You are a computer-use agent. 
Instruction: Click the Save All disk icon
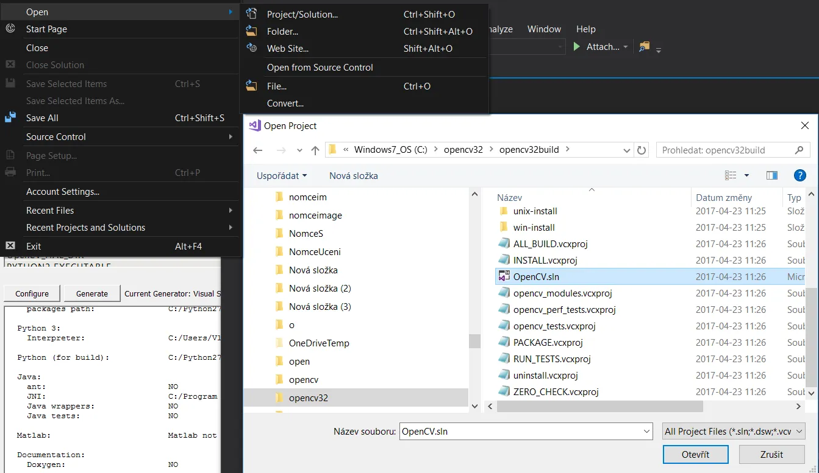[x=10, y=117]
